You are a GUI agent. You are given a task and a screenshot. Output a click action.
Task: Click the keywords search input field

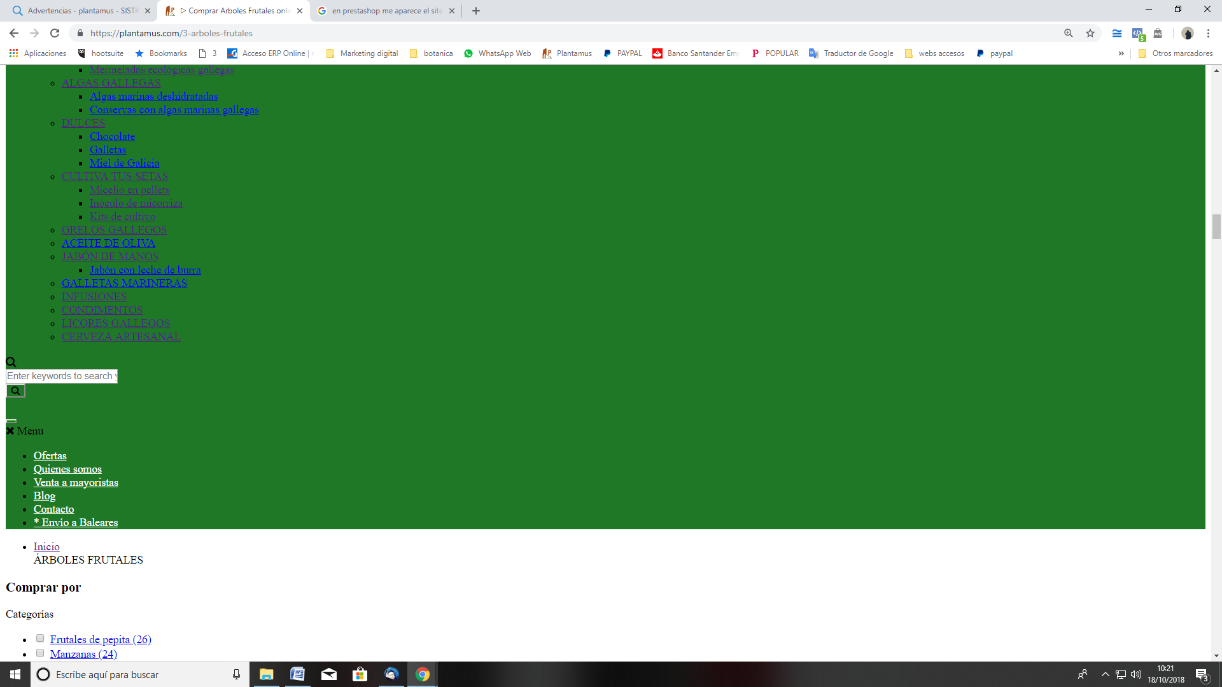[61, 376]
